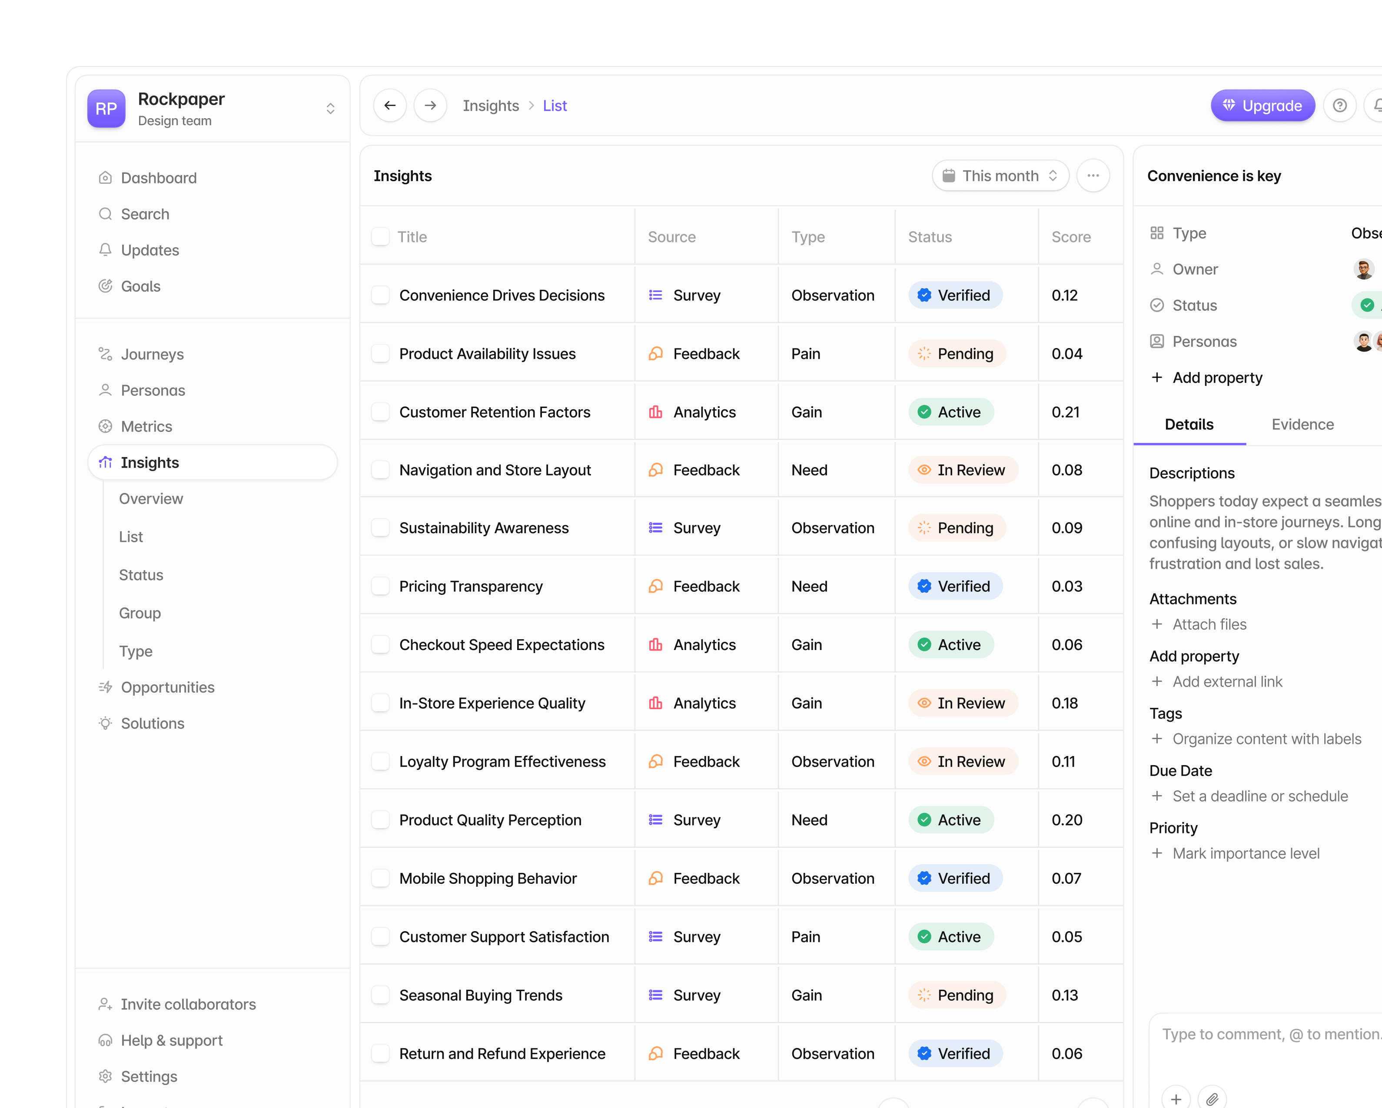1382x1108 pixels.
Task: Open the Group sub-item under Insights
Action: click(140, 613)
